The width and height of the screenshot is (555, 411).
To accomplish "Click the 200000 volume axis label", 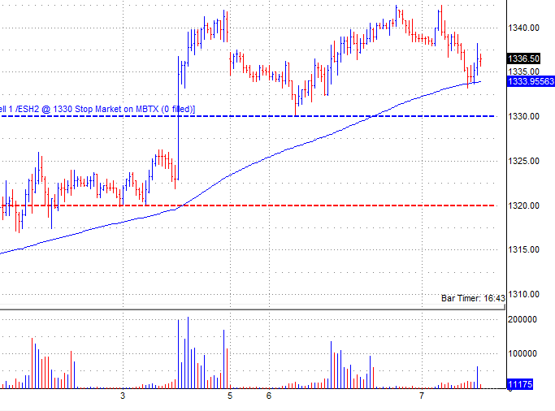I will (522, 319).
